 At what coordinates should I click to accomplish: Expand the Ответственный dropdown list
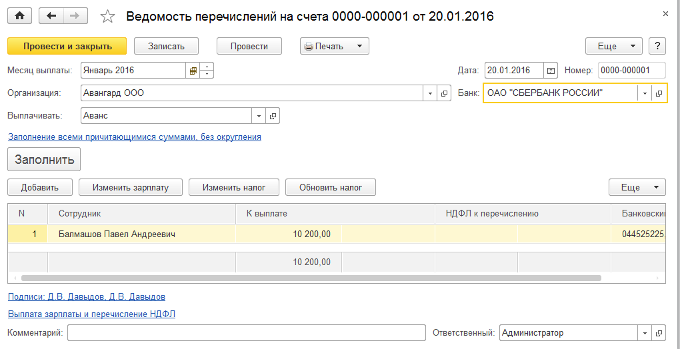click(645, 333)
